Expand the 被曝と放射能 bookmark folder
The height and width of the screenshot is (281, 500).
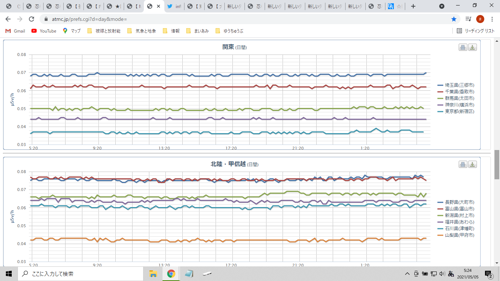pyautogui.click(x=104, y=31)
